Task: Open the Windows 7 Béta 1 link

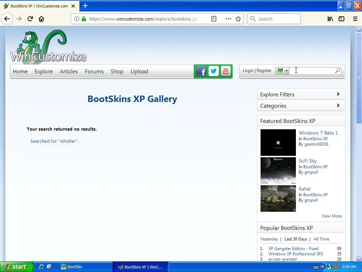Action: pyautogui.click(x=318, y=133)
